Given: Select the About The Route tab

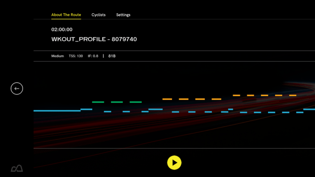Looking at the screenshot, I should click(x=66, y=15).
